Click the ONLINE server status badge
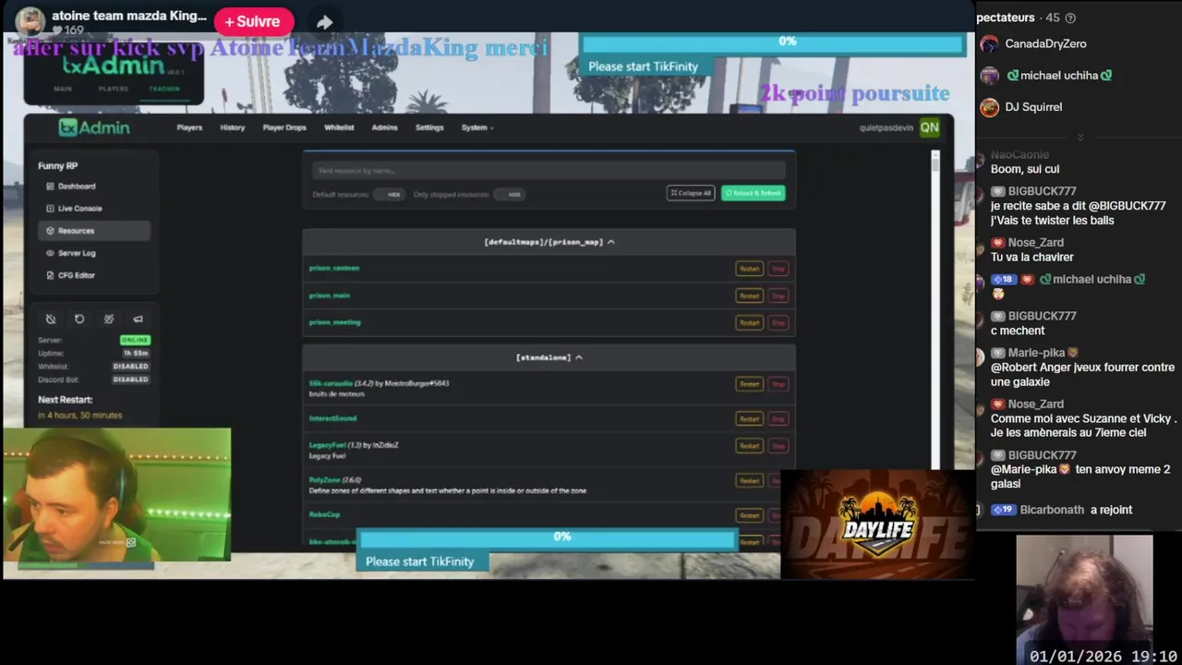 pos(135,340)
